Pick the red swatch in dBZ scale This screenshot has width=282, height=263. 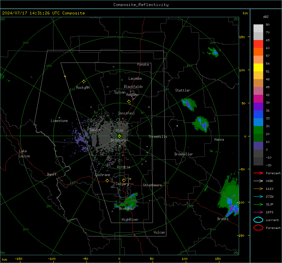coord(258,44)
